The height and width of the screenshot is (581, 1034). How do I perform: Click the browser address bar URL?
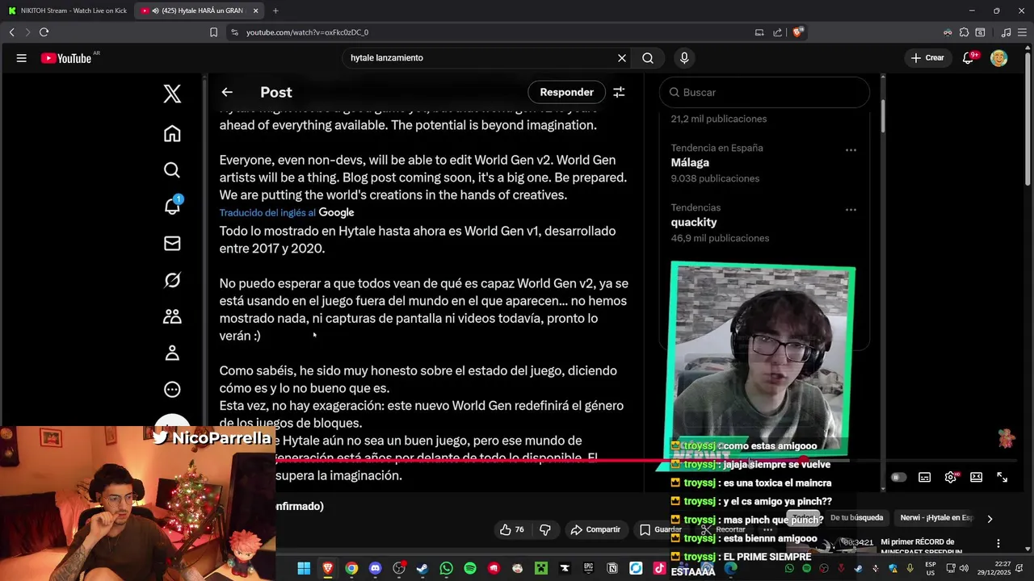pyautogui.click(x=307, y=32)
